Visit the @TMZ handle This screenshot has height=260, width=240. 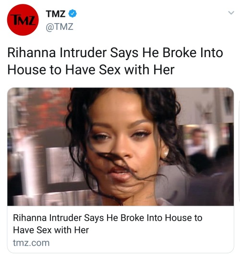pos(60,27)
